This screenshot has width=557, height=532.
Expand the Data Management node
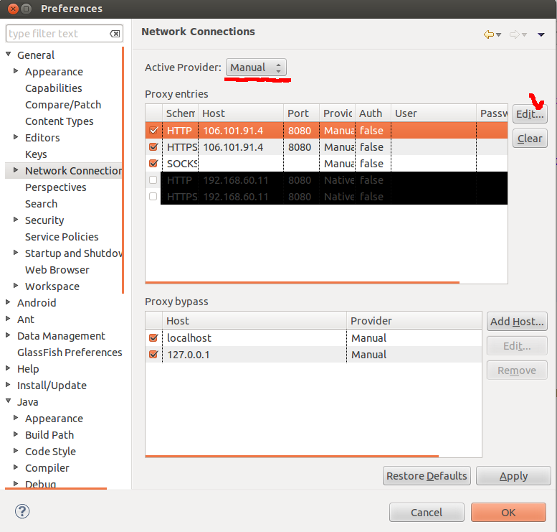coord(8,335)
